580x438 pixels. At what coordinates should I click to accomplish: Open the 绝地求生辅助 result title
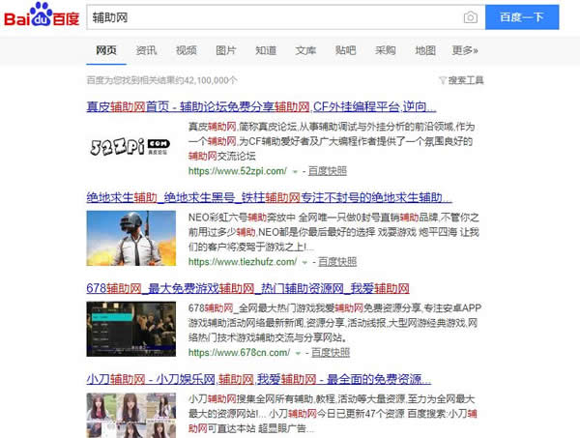tap(269, 198)
